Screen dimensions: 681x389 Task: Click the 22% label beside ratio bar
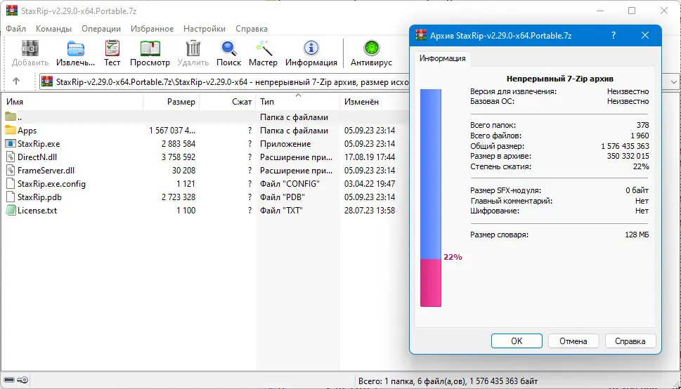point(453,257)
